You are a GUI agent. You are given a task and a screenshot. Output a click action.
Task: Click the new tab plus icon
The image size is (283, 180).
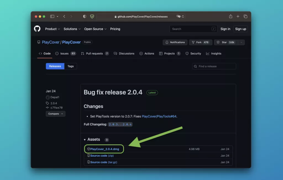[238, 17]
